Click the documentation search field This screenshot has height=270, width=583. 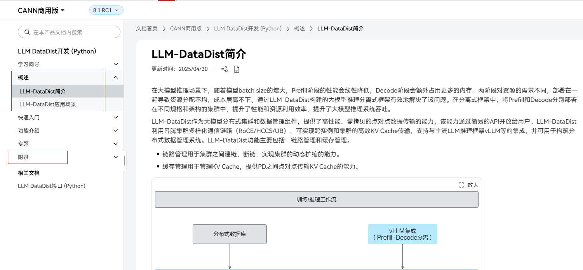pyautogui.click(x=69, y=32)
